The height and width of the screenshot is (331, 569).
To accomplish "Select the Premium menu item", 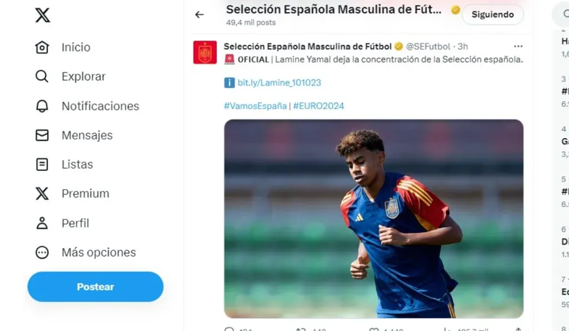I will point(85,193).
